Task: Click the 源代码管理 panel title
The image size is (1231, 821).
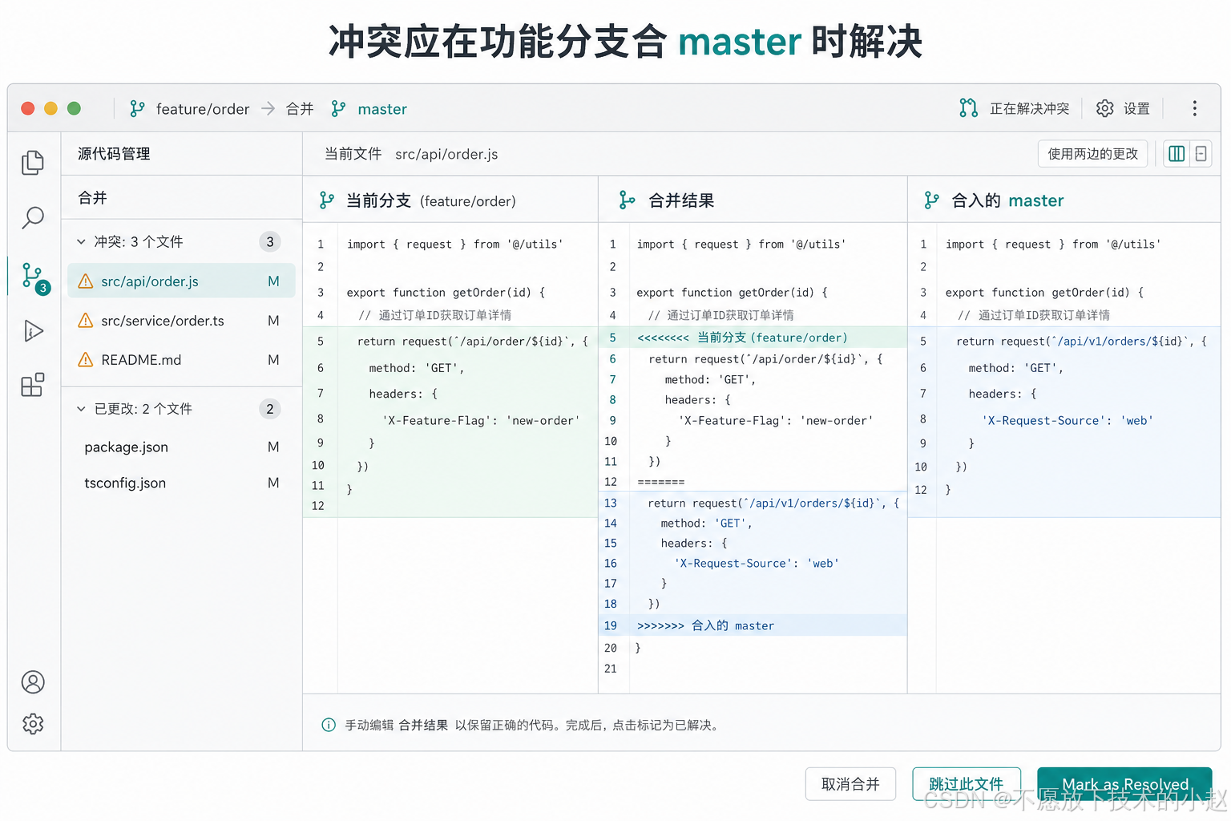Action: tap(114, 154)
